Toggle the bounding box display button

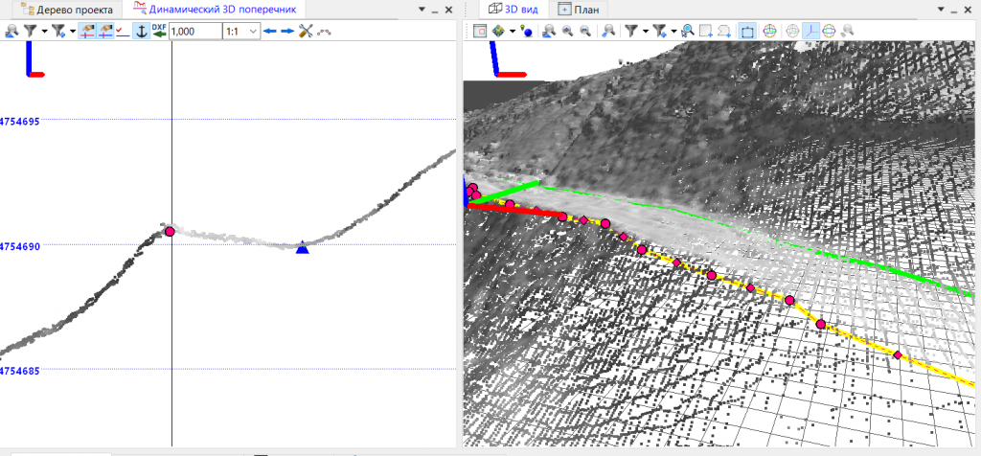[x=747, y=32]
